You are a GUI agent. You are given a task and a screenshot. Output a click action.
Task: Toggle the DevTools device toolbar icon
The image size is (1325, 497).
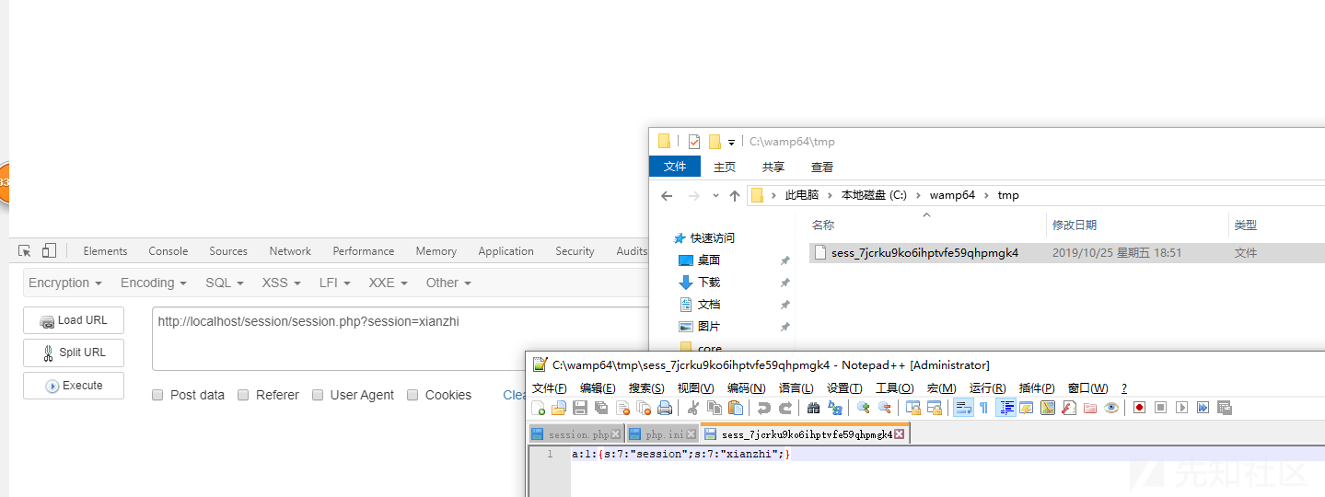click(x=49, y=250)
